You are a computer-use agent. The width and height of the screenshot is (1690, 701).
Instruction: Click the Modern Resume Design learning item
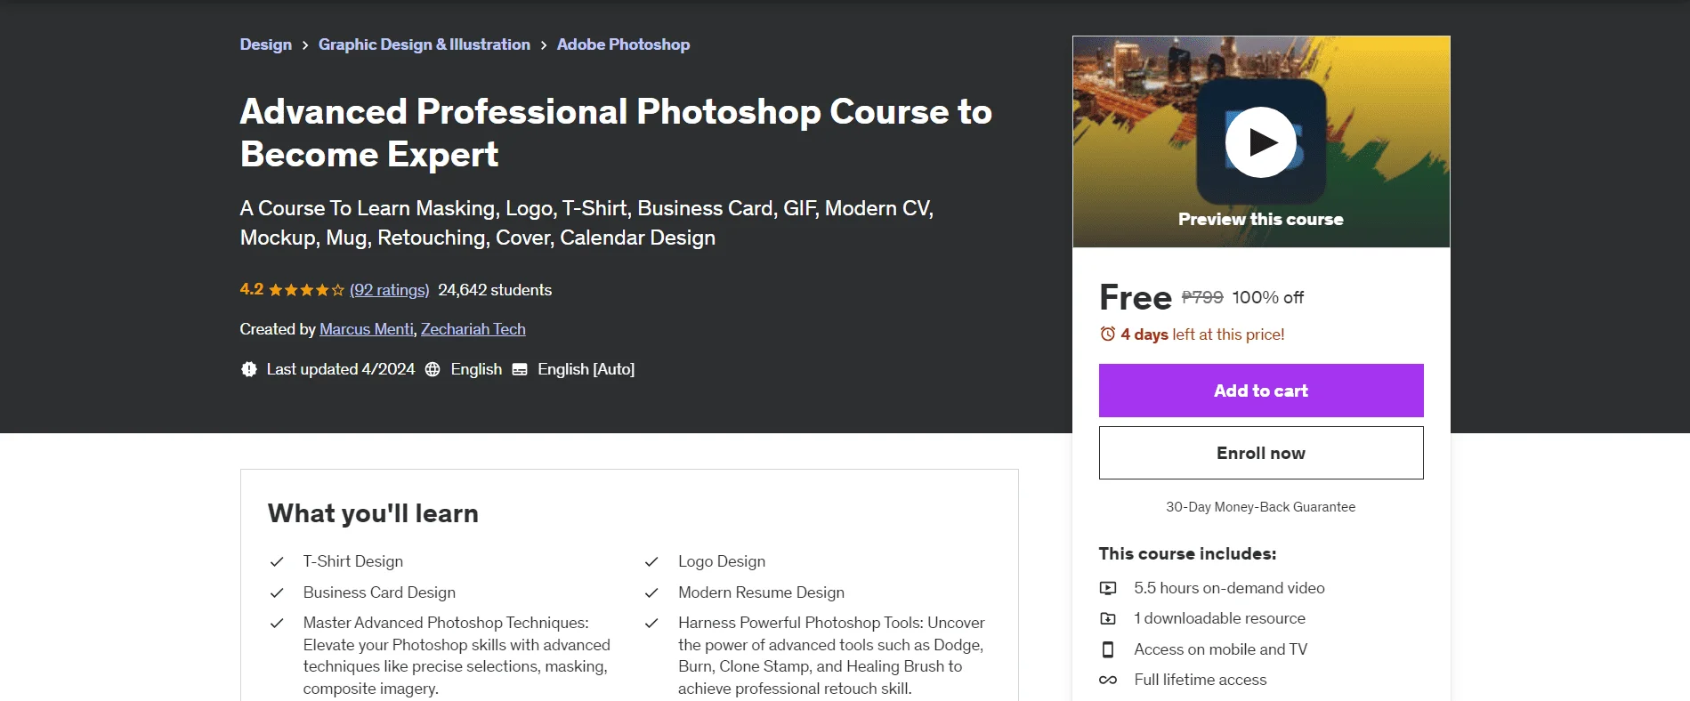tap(761, 592)
